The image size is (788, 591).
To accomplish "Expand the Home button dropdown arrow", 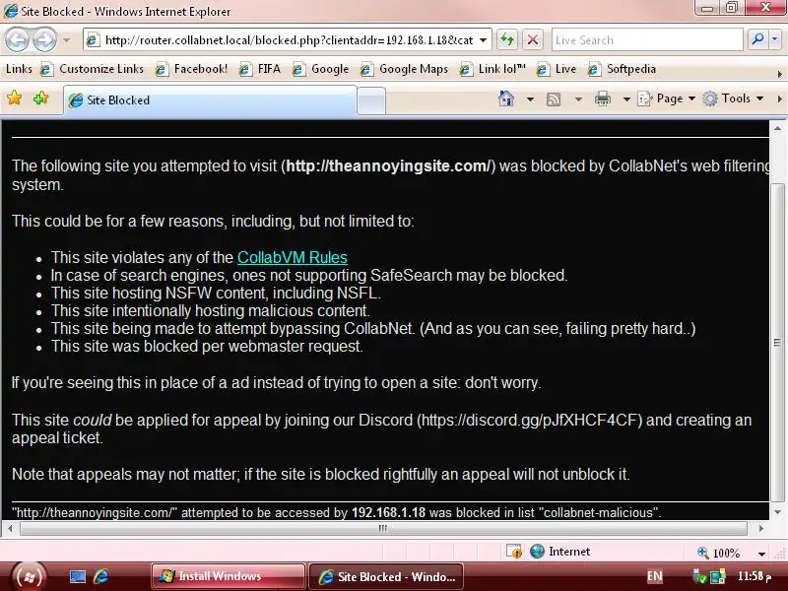I will point(530,99).
